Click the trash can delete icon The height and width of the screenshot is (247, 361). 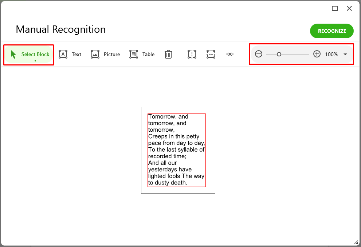pyautogui.click(x=168, y=55)
